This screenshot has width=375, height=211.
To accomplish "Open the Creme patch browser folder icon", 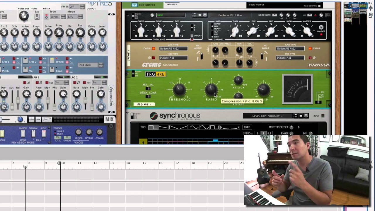I will point(200,15).
